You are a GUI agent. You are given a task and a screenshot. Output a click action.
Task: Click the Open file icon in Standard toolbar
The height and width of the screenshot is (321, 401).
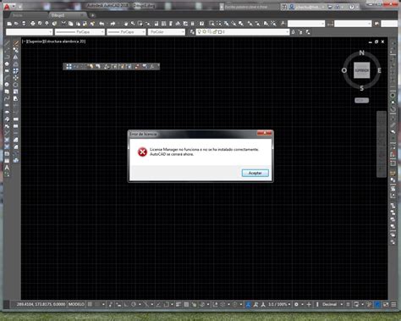coord(16,24)
